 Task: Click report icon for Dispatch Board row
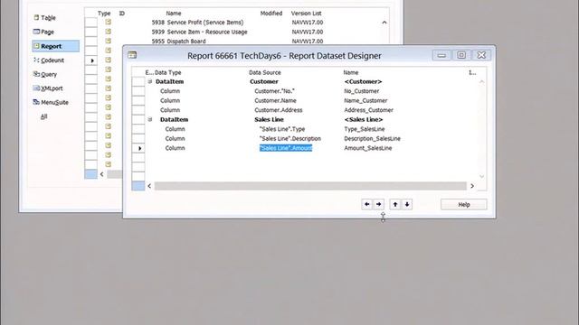pyautogui.click(x=109, y=41)
